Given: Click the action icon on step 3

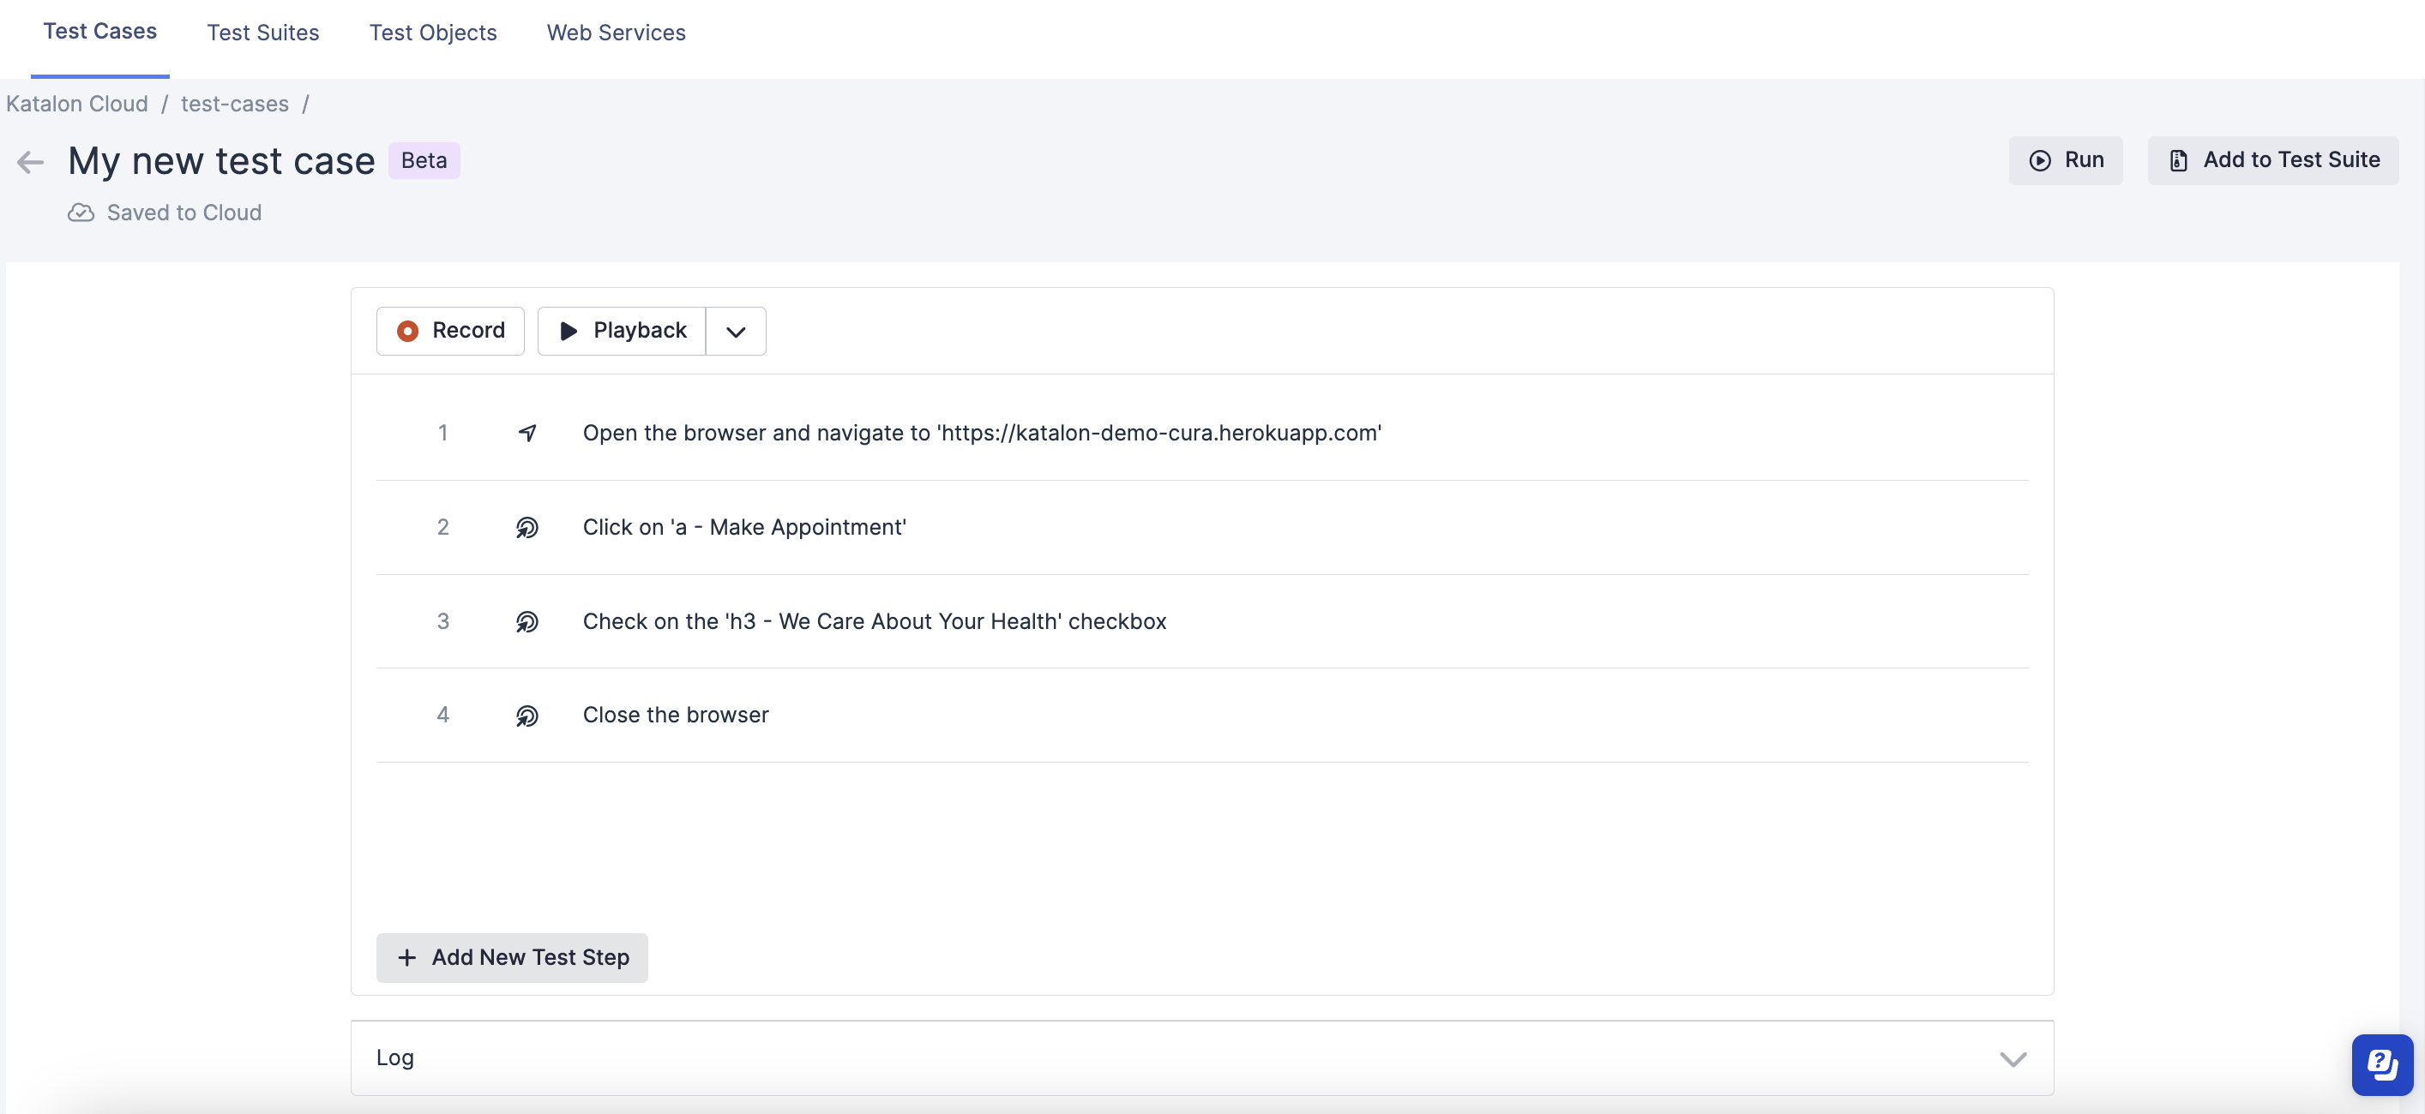Looking at the screenshot, I should pyautogui.click(x=527, y=621).
